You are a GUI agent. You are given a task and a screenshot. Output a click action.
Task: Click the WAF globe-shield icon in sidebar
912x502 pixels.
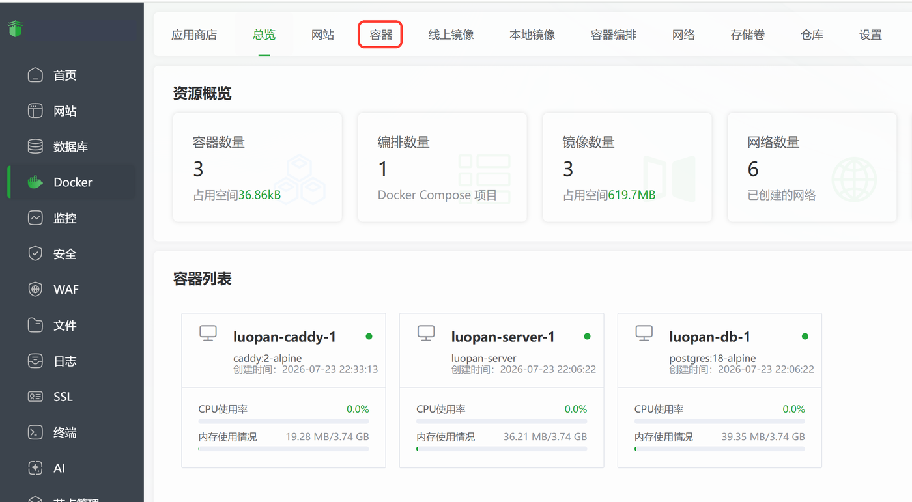pyautogui.click(x=35, y=289)
